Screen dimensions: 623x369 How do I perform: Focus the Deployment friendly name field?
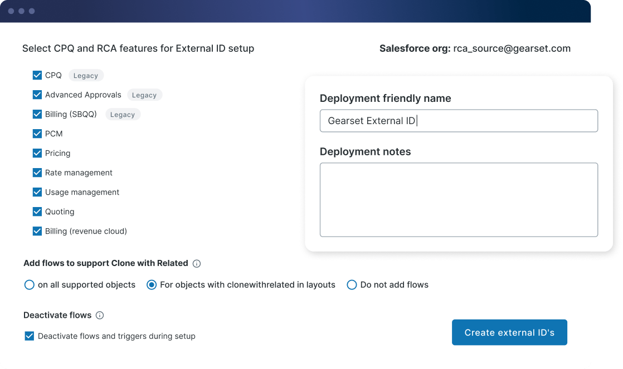[x=458, y=121]
